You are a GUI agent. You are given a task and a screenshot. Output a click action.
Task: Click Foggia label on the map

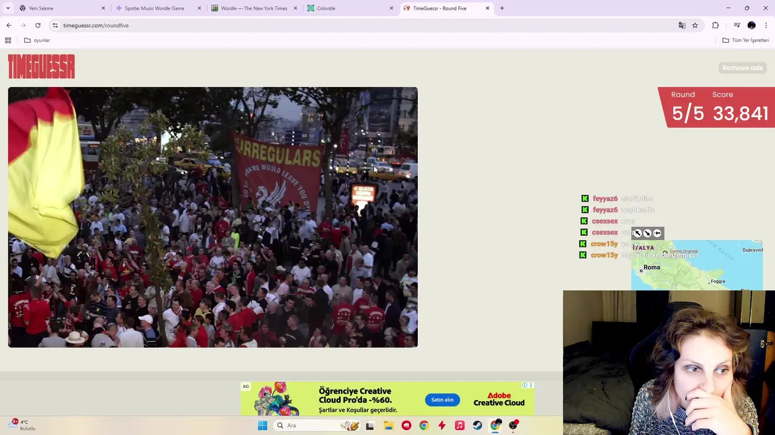point(717,281)
